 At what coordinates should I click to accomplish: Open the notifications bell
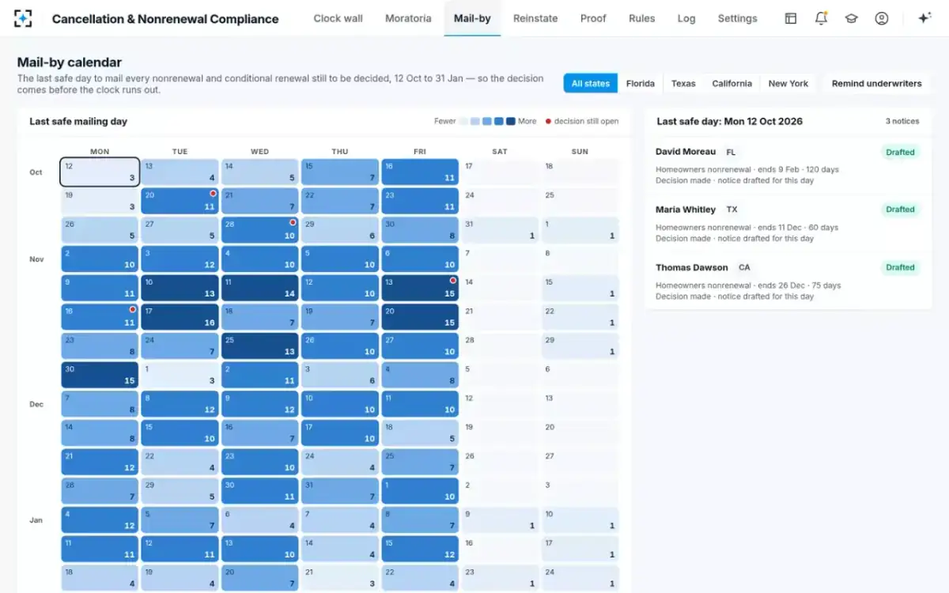point(821,18)
